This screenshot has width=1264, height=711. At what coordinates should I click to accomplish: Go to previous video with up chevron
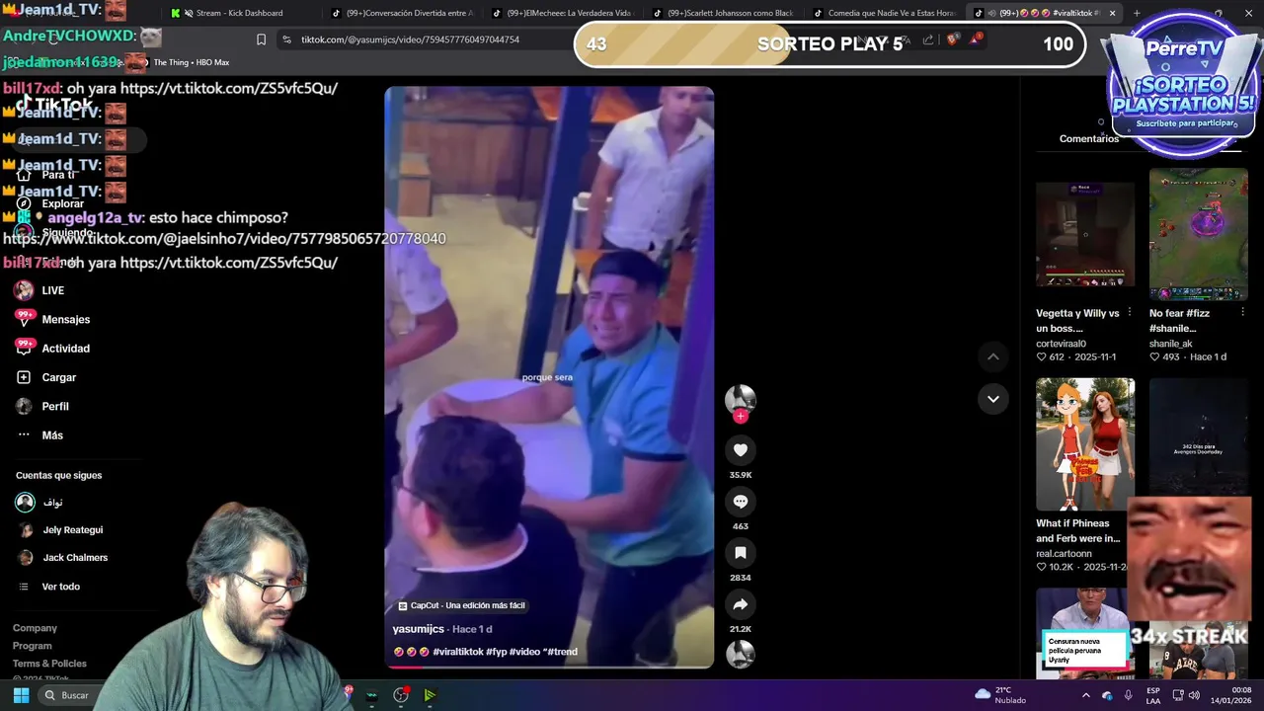tap(993, 356)
